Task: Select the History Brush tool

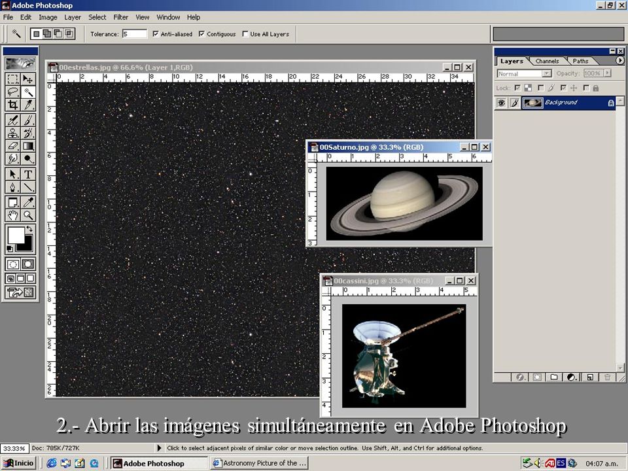Action: point(27,133)
